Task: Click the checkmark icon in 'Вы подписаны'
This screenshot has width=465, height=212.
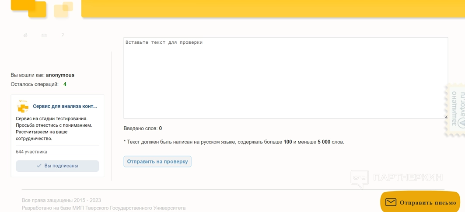Action: pyautogui.click(x=39, y=166)
